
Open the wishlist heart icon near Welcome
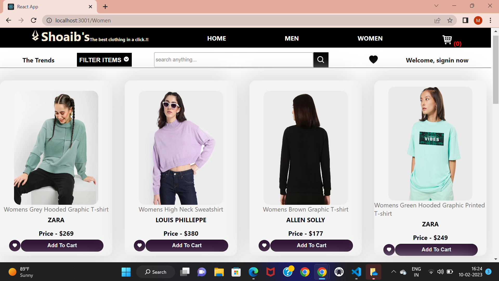point(373,59)
